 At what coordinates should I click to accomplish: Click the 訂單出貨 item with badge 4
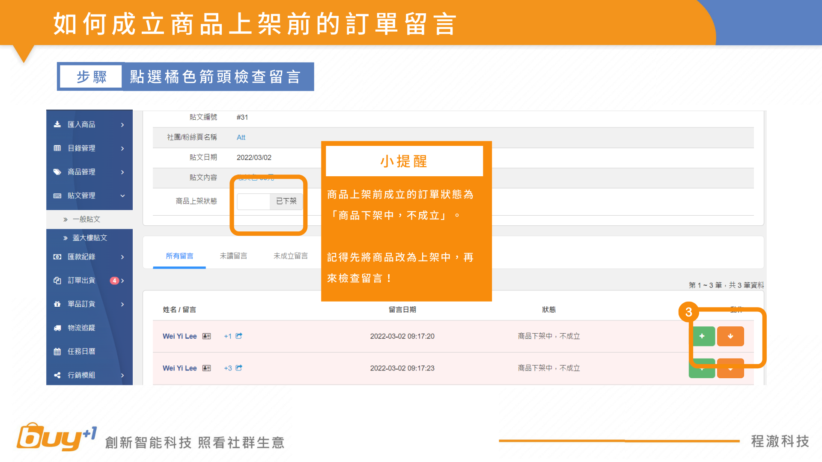pyautogui.click(x=81, y=281)
